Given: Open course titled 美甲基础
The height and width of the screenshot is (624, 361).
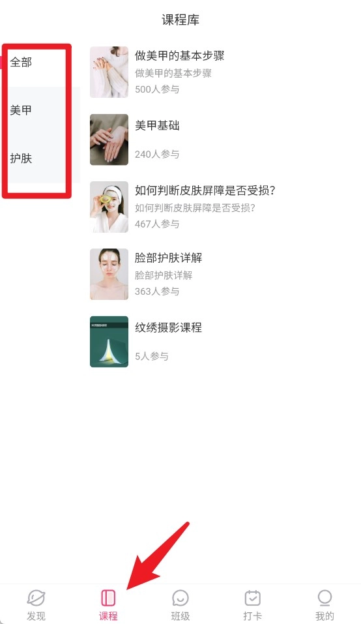Looking at the screenshot, I should (157, 126).
